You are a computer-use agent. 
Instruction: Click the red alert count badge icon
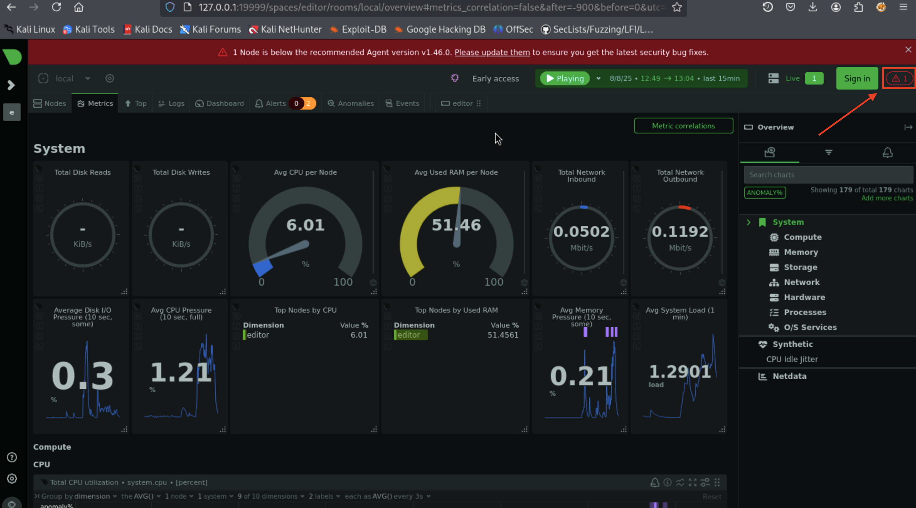point(899,78)
